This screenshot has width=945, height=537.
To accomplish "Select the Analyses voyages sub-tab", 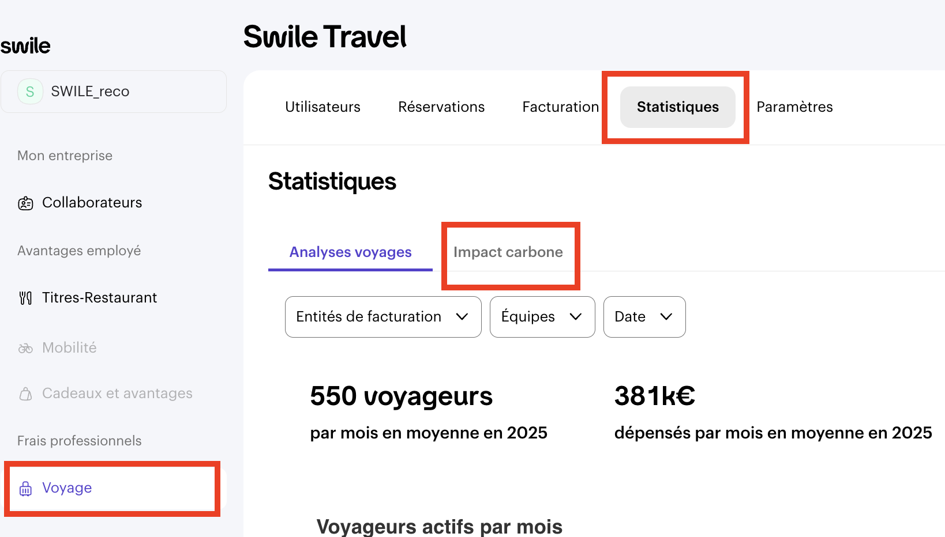I will (350, 252).
